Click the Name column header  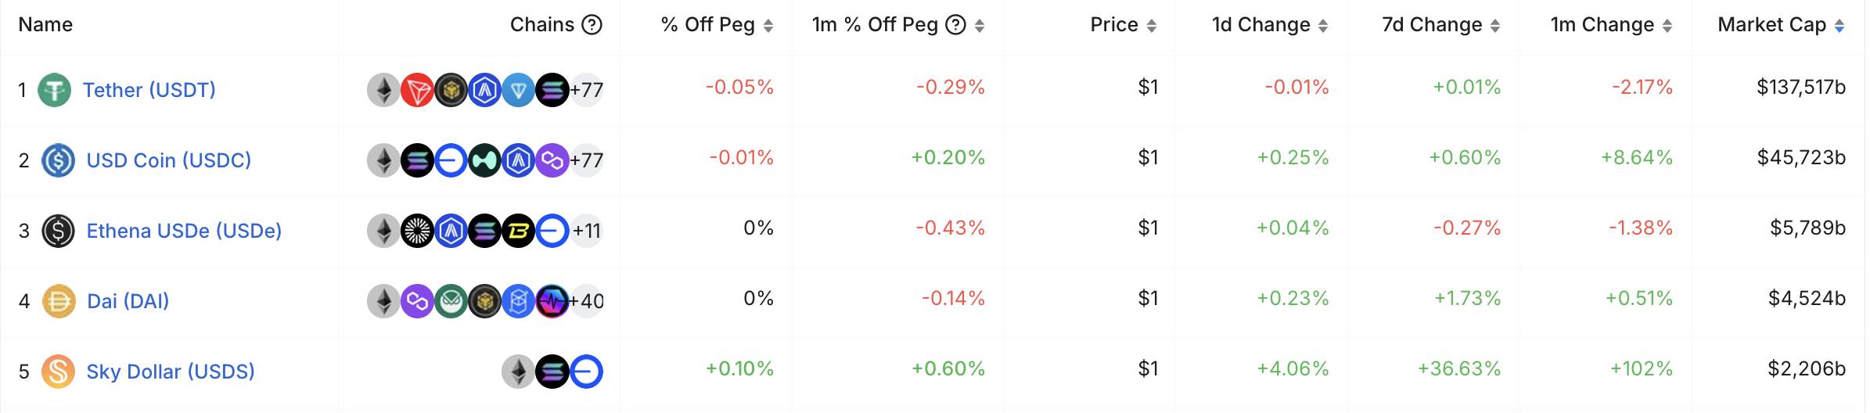tap(45, 25)
